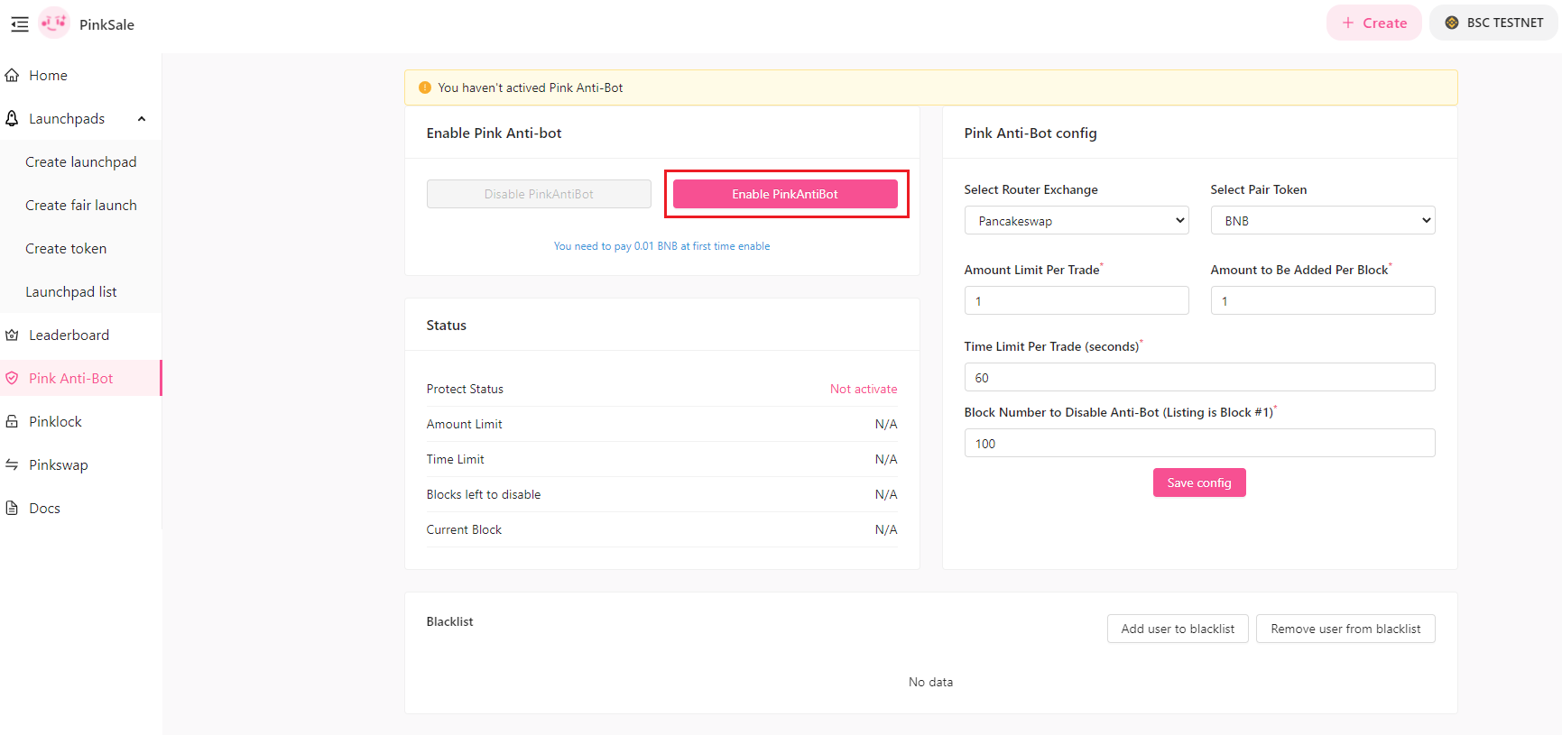Click the 'Status' panel heading

pyautogui.click(x=446, y=325)
